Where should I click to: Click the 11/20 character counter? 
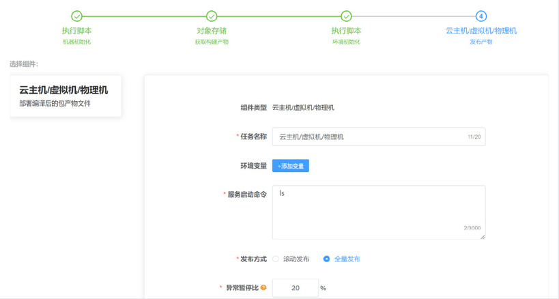[474, 137]
